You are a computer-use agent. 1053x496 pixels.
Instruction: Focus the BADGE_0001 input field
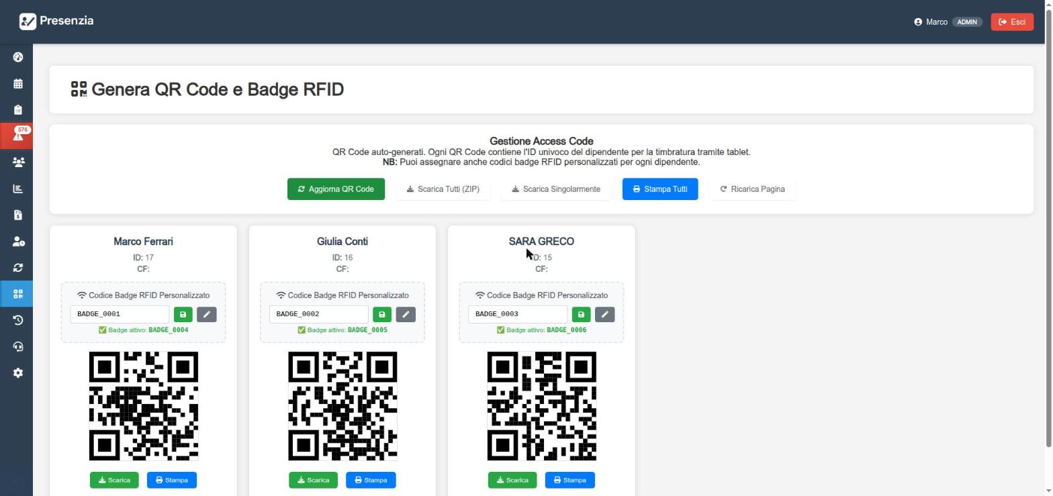(x=120, y=314)
